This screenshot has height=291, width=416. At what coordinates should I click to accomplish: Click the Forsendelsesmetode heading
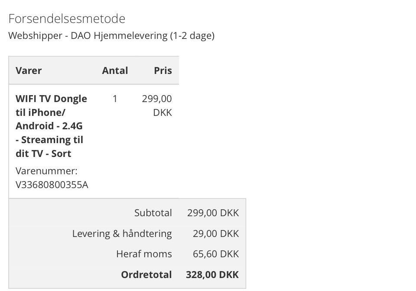coord(67,19)
